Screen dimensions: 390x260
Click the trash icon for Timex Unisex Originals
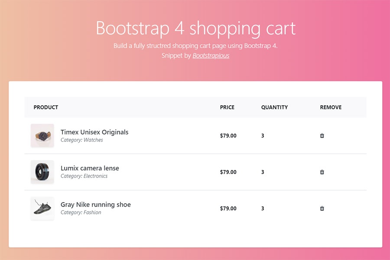click(322, 136)
